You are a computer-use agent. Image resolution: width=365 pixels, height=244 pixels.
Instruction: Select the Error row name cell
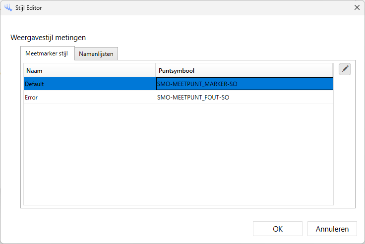click(x=89, y=98)
